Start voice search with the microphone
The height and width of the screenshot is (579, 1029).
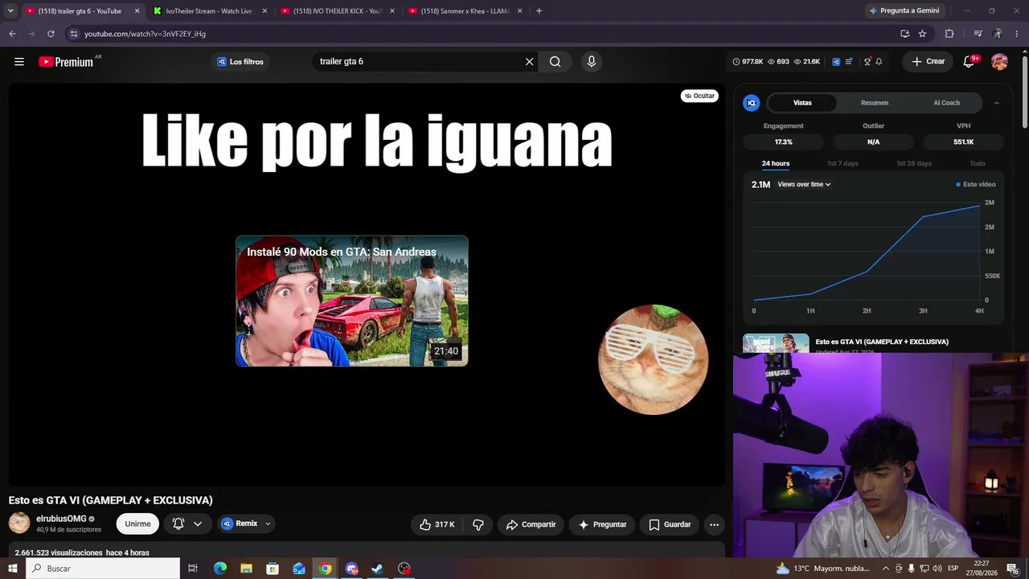(591, 62)
